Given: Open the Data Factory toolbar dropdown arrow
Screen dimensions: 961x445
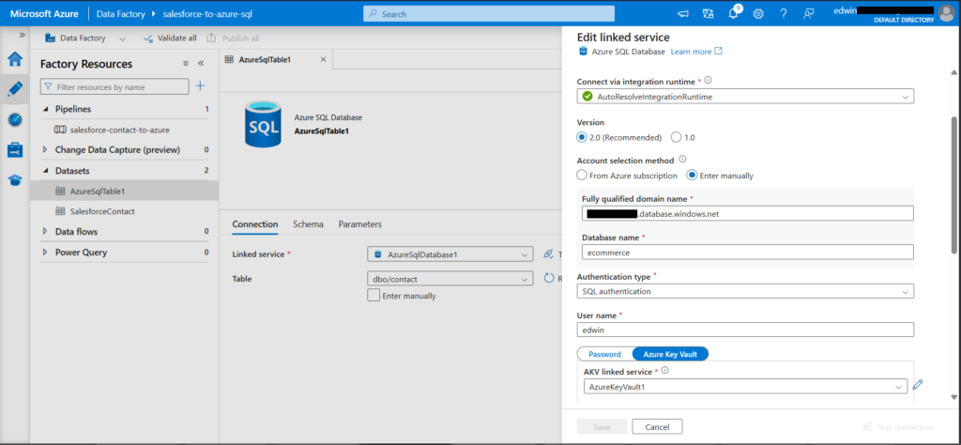Looking at the screenshot, I should [122, 38].
